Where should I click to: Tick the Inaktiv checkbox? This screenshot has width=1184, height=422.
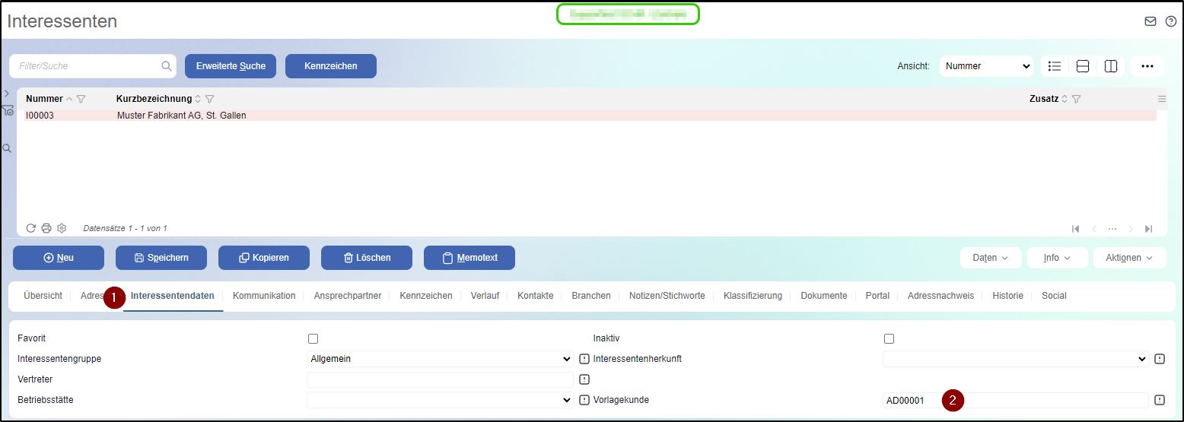889,338
